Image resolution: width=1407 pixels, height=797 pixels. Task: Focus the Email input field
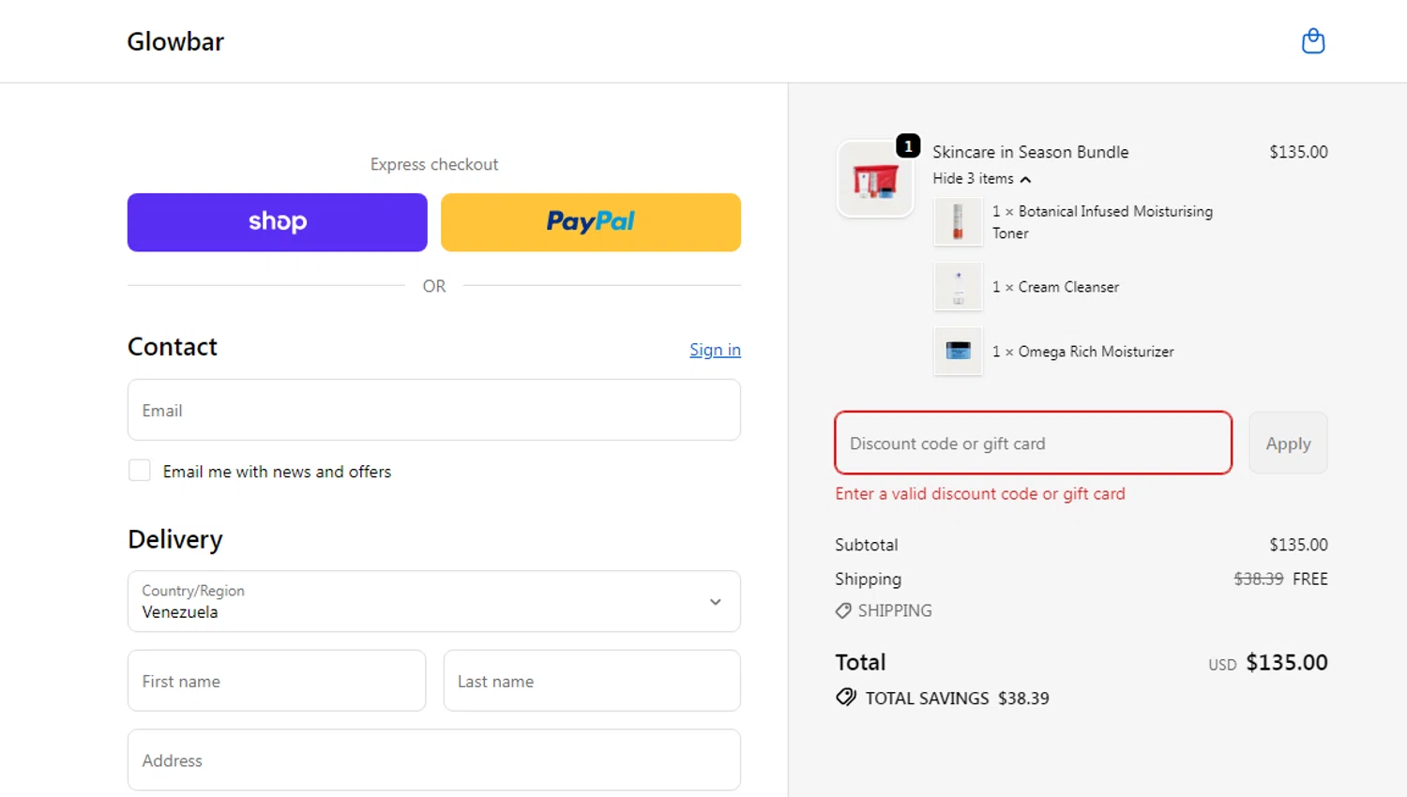click(434, 410)
